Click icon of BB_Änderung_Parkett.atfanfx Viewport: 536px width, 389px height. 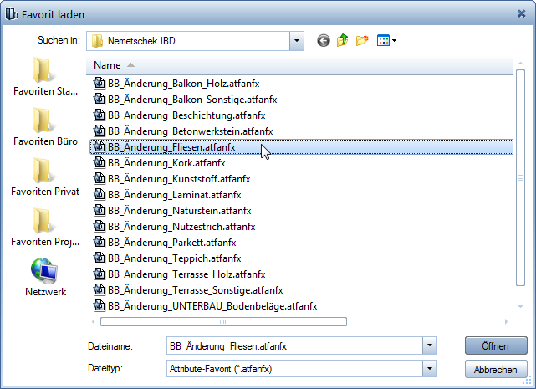click(x=100, y=243)
